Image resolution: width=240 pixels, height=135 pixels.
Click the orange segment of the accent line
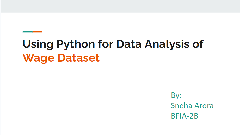(x=38, y=32)
